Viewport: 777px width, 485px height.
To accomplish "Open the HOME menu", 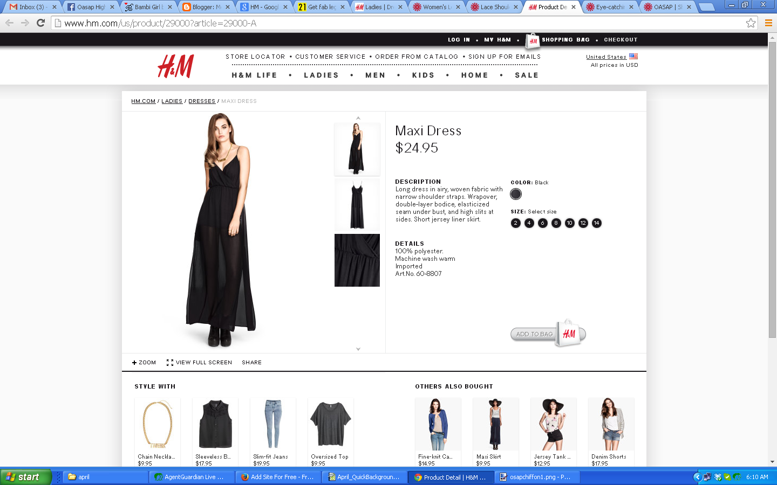I will (475, 75).
